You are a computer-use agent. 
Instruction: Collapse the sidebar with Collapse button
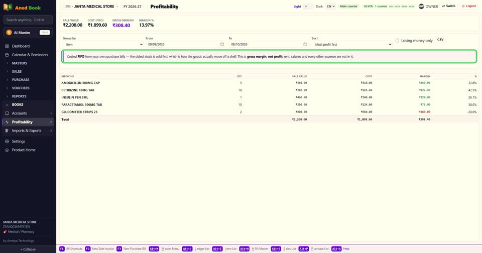click(x=28, y=249)
